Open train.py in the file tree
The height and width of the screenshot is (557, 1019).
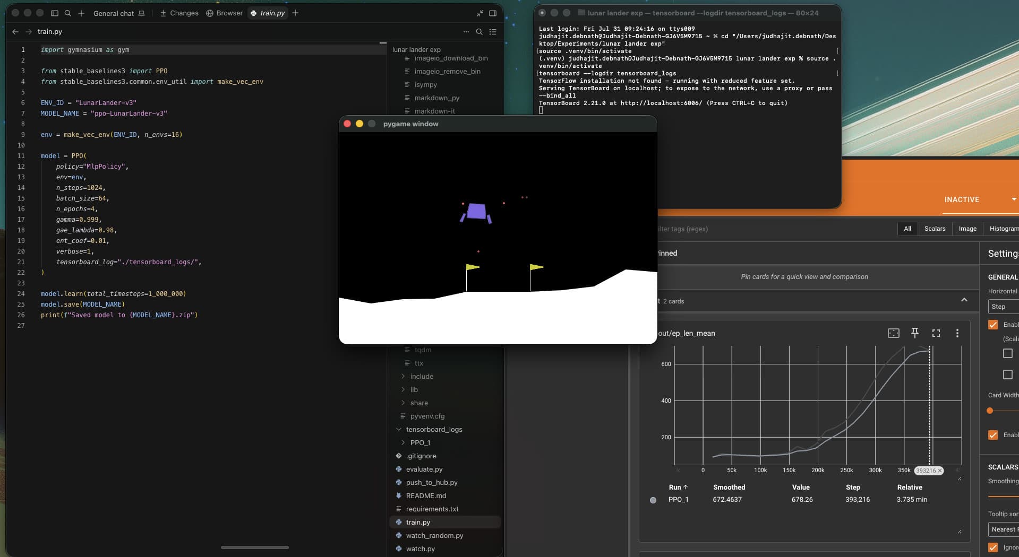[x=445, y=522]
